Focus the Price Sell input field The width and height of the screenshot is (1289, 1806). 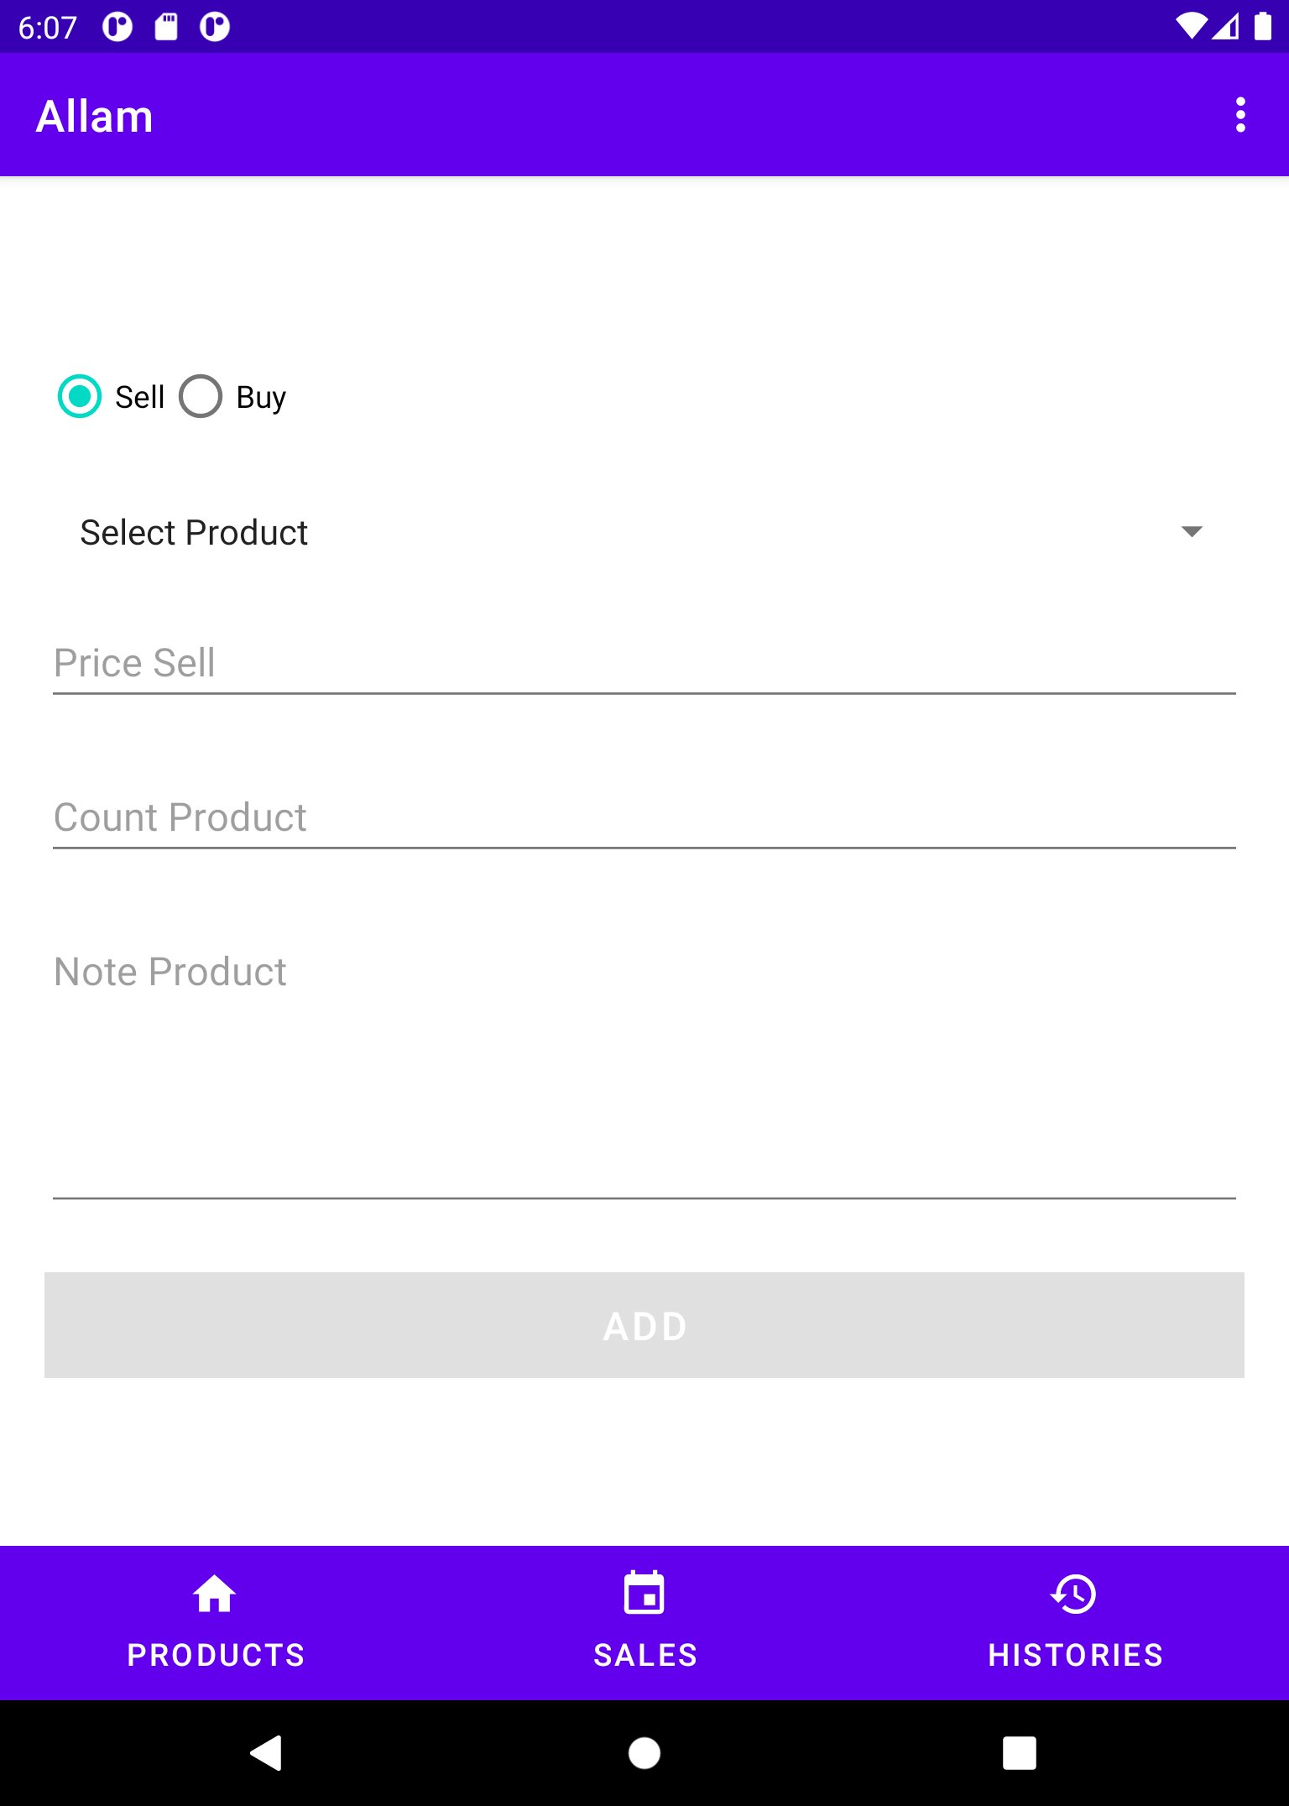coord(644,663)
